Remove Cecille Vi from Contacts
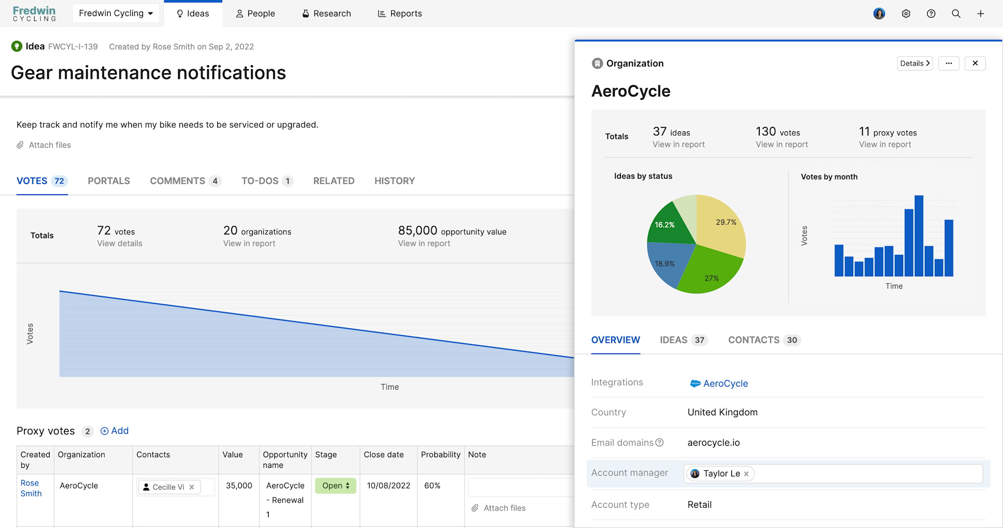Image resolution: width=1003 pixels, height=528 pixels. (192, 487)
